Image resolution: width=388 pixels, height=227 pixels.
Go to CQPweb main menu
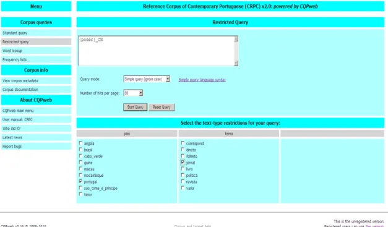[18, 111]
